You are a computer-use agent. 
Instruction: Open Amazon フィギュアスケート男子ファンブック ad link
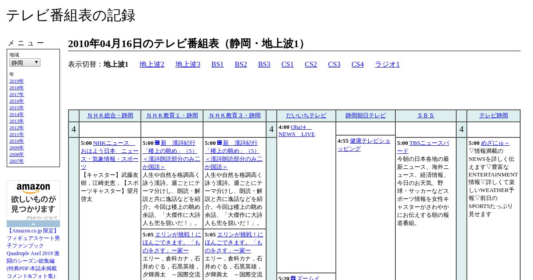(x=33, y=253)
